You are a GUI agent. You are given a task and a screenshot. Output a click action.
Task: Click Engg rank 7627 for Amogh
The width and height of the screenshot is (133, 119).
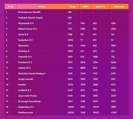tap(70, 101)
